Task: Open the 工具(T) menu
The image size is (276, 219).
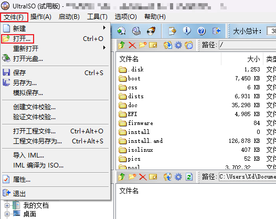Action: point(97,17)
